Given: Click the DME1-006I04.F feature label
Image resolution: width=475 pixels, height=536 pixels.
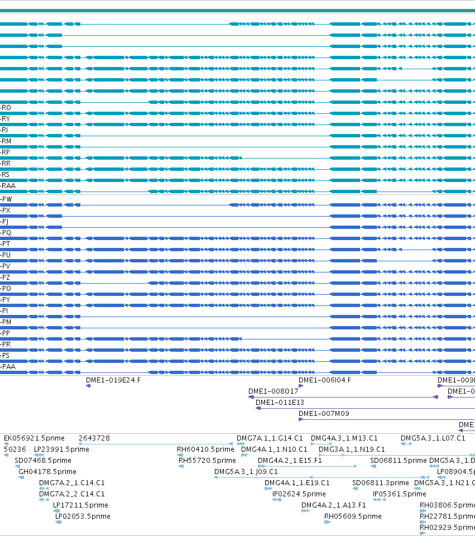Looking at the screenshot, I should (325, 380).
